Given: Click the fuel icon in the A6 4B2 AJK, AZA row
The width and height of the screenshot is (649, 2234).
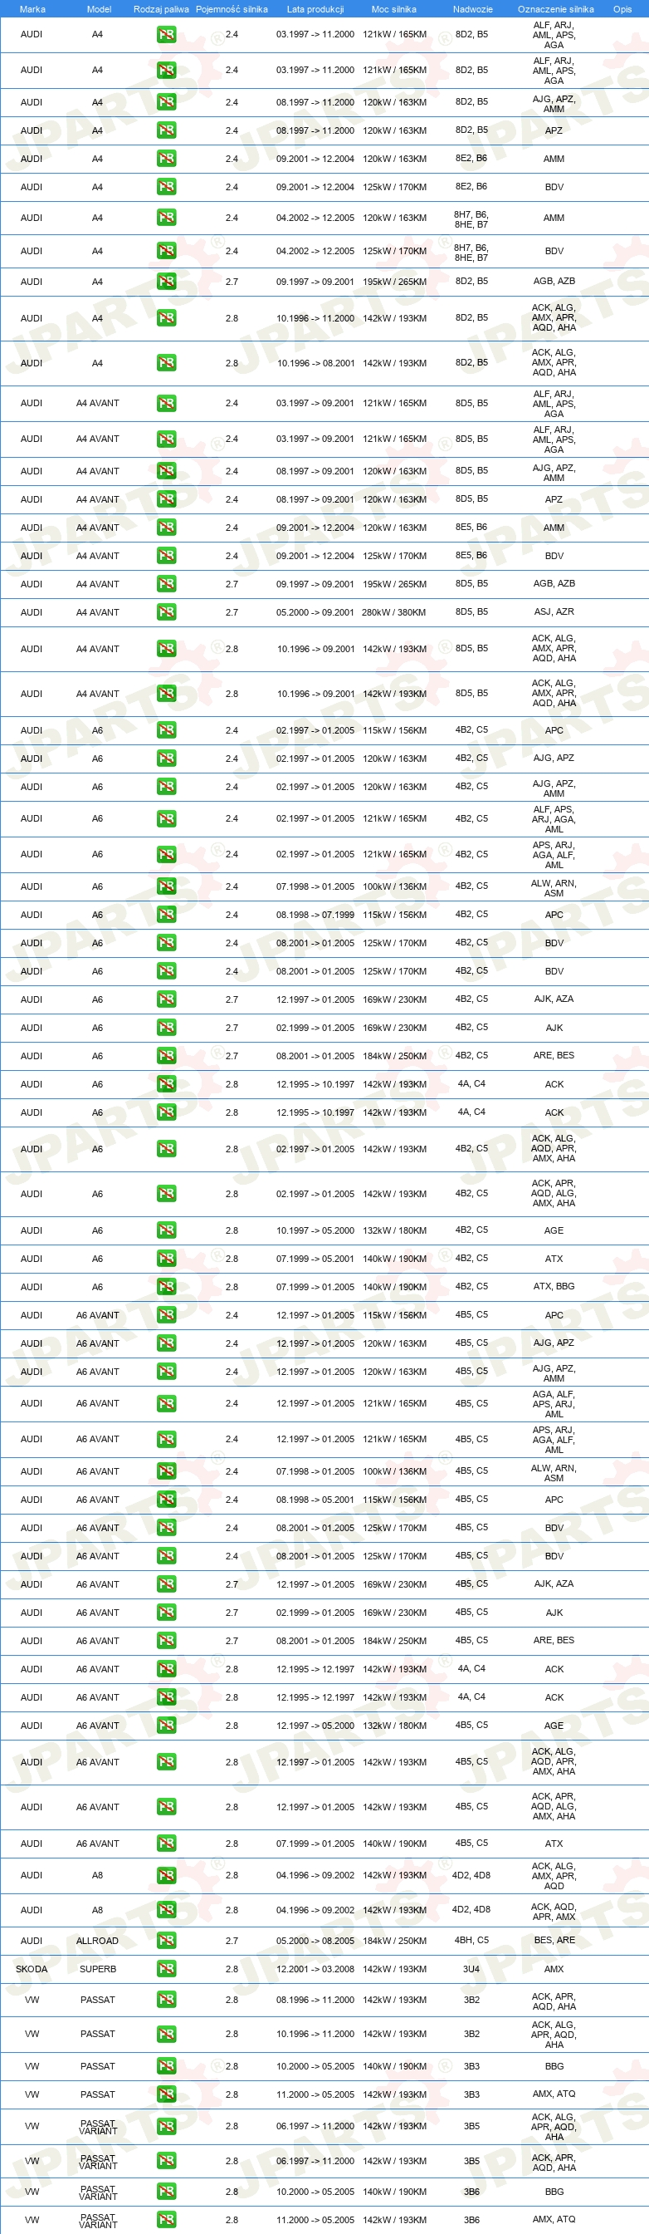Looking at the screenshot, I should point(166,999).
